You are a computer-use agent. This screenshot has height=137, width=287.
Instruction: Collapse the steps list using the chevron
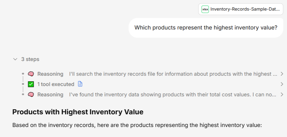[15, 59]
